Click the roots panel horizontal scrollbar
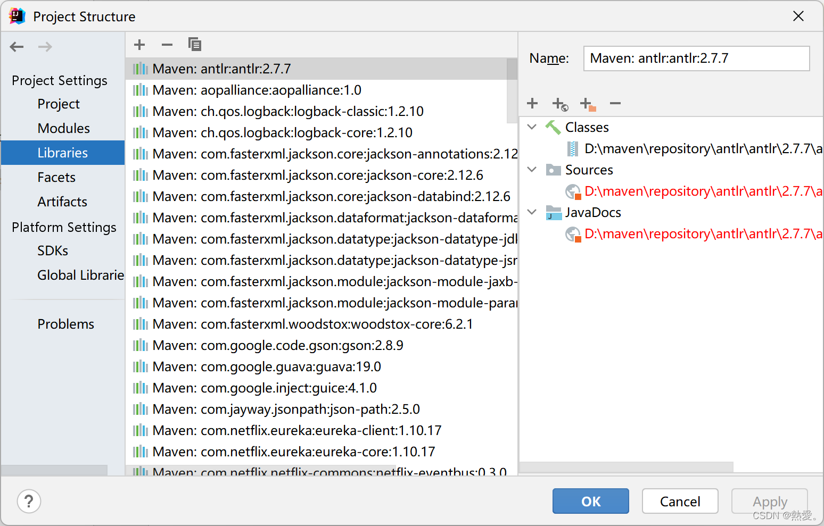 (627, 467)
